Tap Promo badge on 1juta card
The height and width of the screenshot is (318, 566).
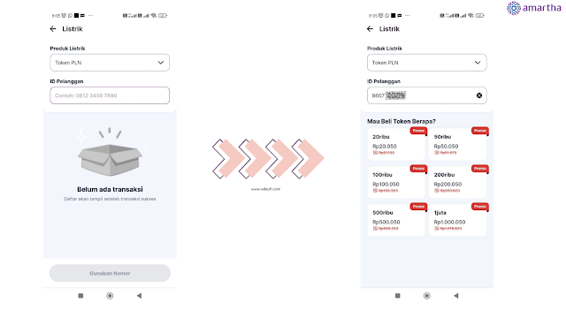pos(480,206)
